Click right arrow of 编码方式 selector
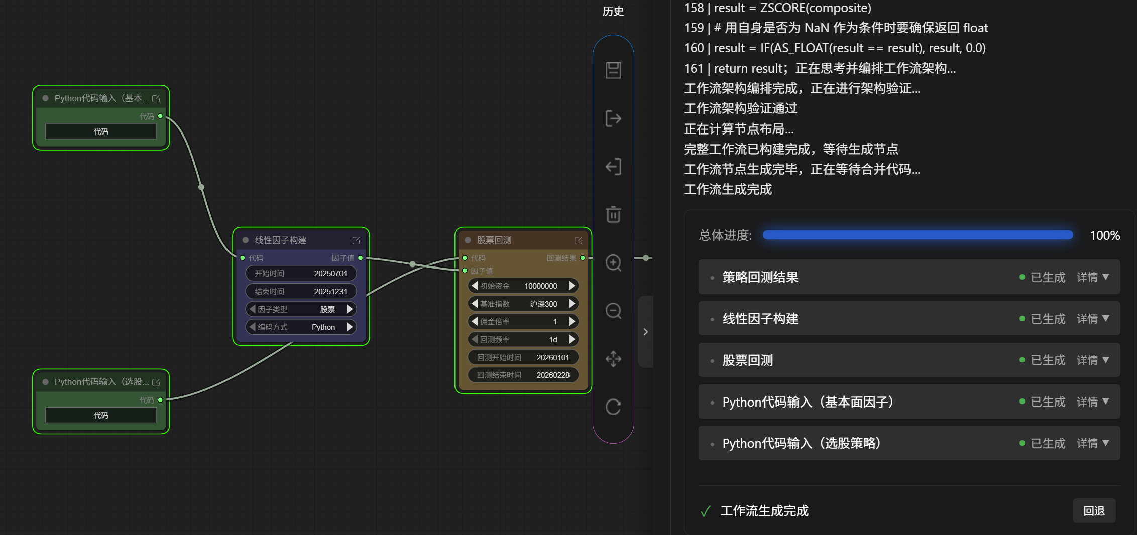 point(350,327)
